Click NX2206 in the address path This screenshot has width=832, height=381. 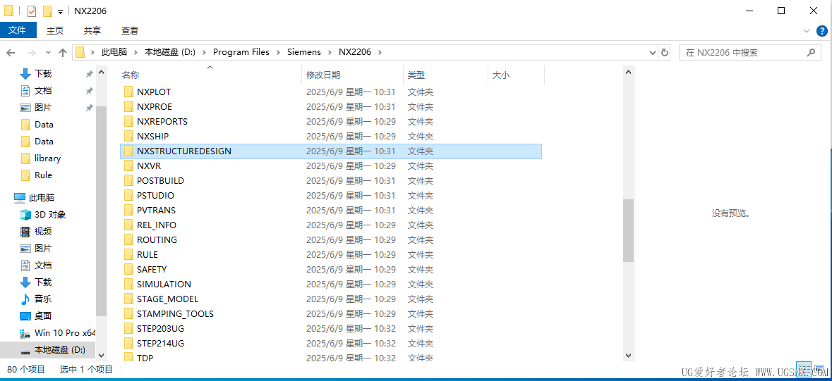355,52
